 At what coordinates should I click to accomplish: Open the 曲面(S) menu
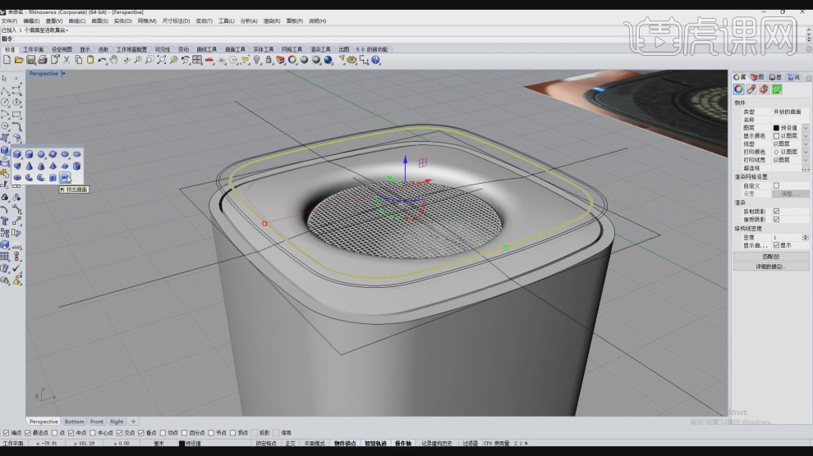[x=99, y=21]
